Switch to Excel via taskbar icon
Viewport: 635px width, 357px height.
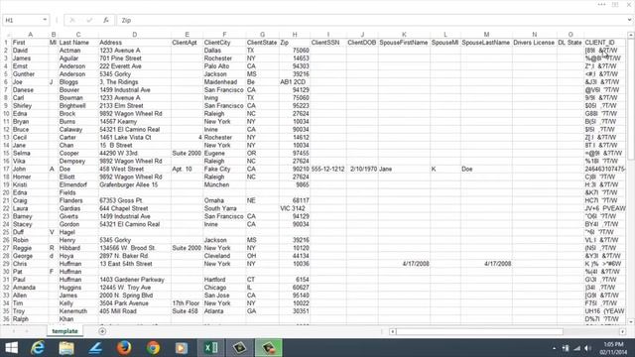pos(210,348)
